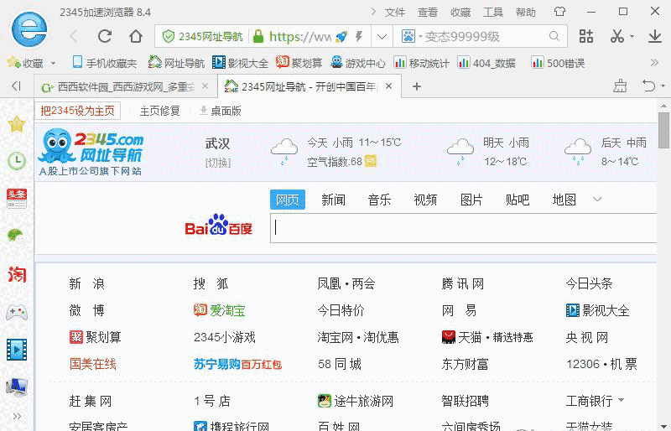
Task: Expand the 收藏 bookmarks dropdown arrow
Action: click(54, 63)
